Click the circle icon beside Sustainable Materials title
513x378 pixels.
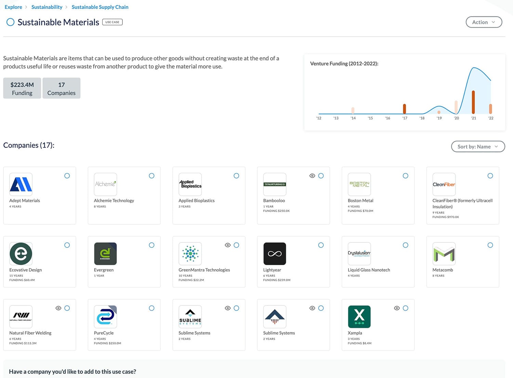[10, 22]
